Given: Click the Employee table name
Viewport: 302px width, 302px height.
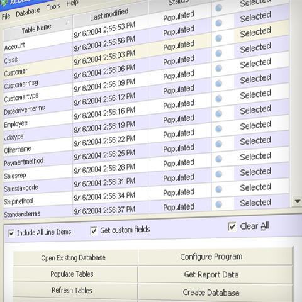Looking at the screenshot, I should click(16, 124).
